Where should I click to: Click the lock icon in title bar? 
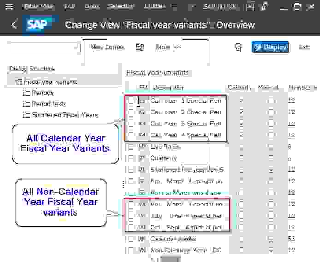[264, 6]
